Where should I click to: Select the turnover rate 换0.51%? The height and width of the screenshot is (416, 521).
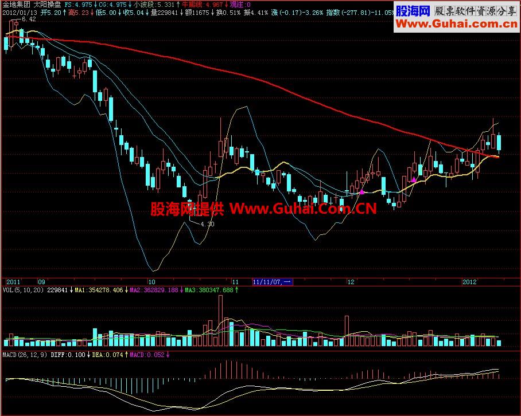point(228,13)
